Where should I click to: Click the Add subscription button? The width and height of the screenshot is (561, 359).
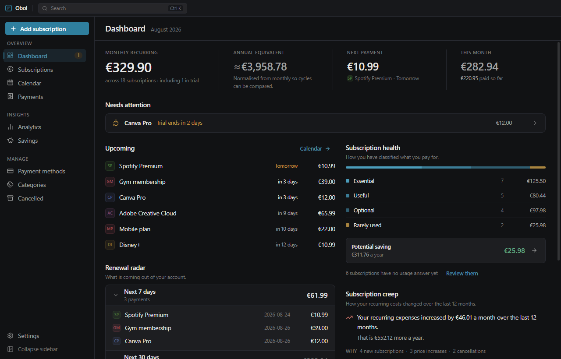tap(47, 28)
